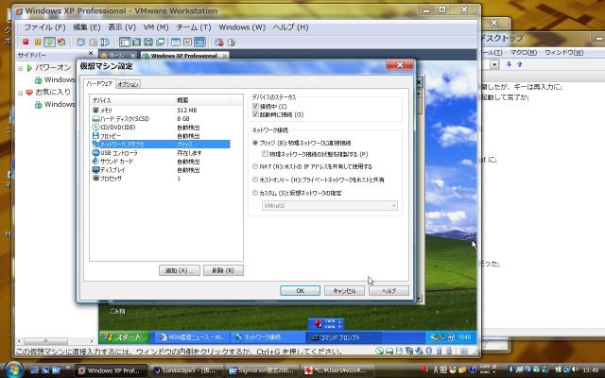605x378 pixels.
Task: Click the キャンセル button
Action: tap(344, 291)
